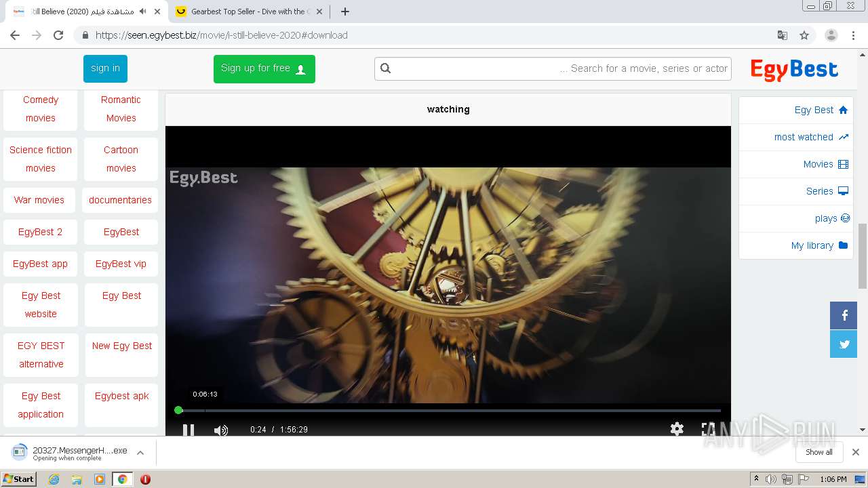Open Science fiction movies category

(41, 159)
